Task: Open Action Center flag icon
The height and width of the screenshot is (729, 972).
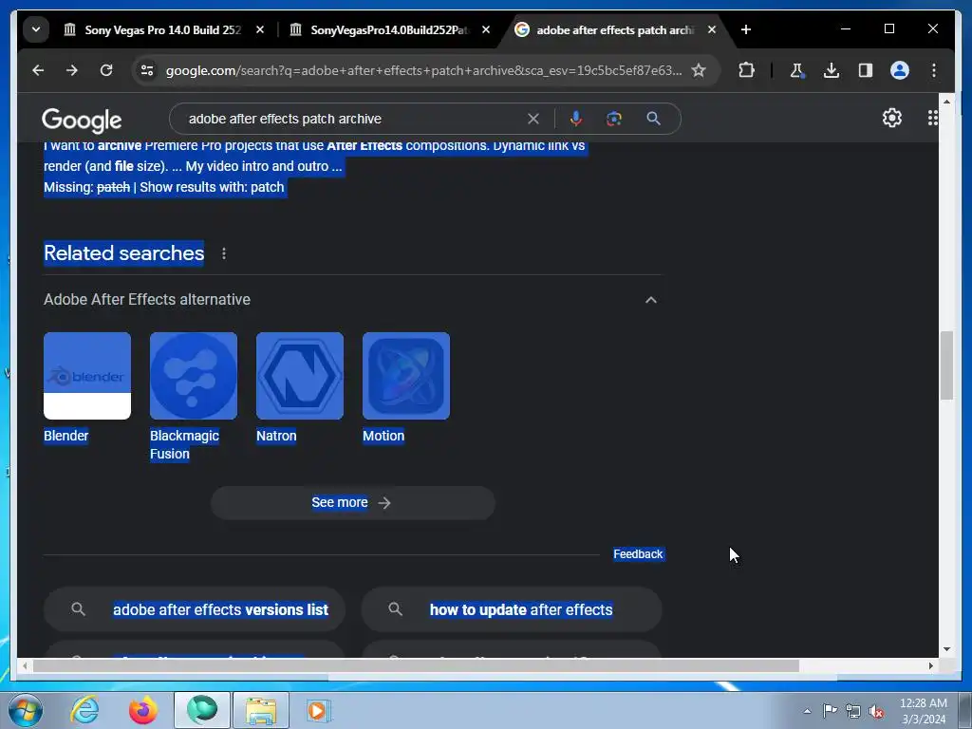Action: [x=830, y=711]
